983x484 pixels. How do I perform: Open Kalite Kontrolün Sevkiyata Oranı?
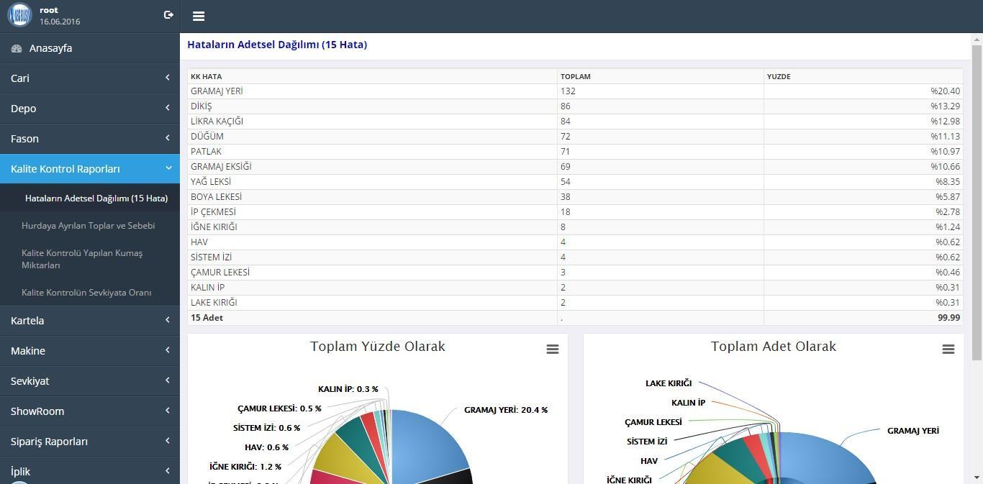pos(86,292)
